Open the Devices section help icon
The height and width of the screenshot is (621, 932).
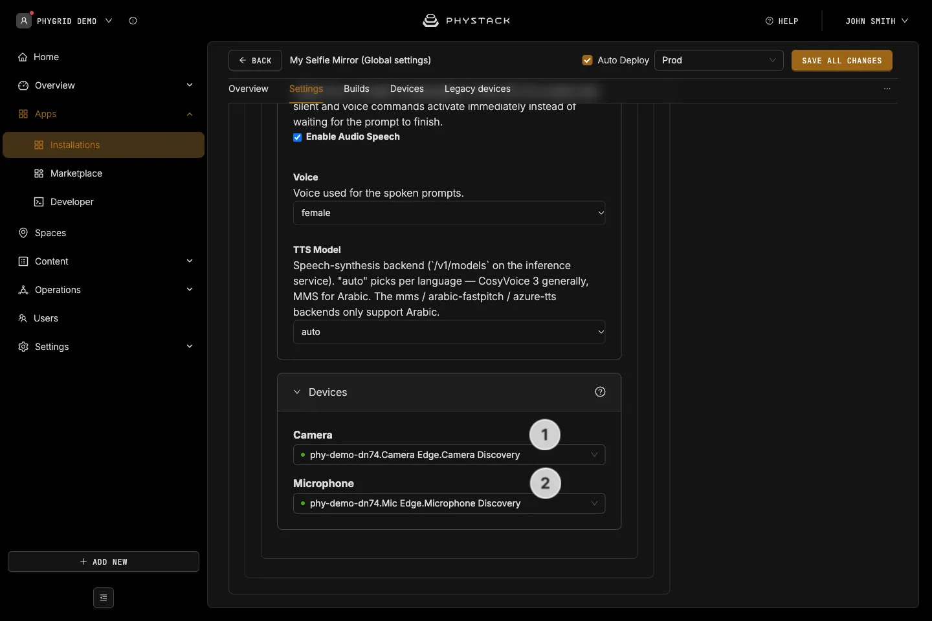[600, 392]
